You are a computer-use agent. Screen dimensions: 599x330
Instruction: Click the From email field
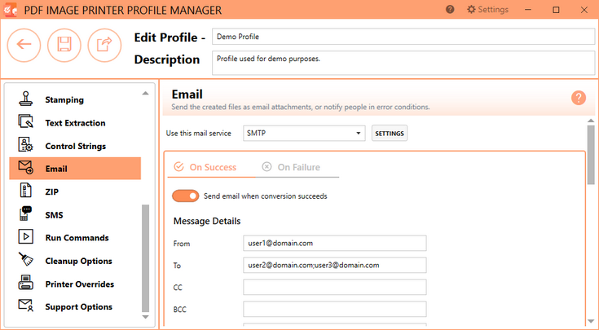pyautogui.click(x=335, y=244)
